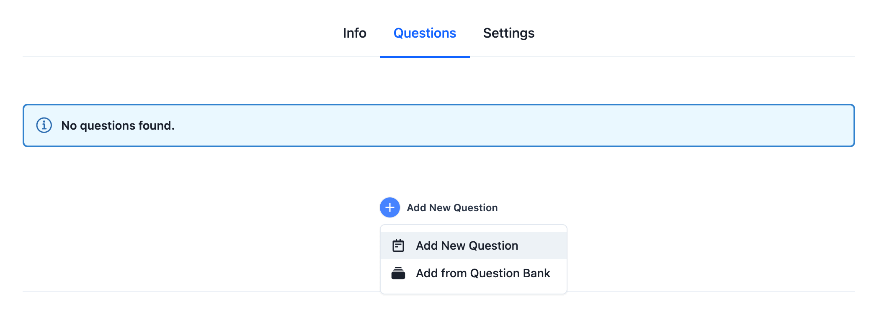The image size is (887, 312).
Task: Click the Add New Question label
Action: pos(451,207)
